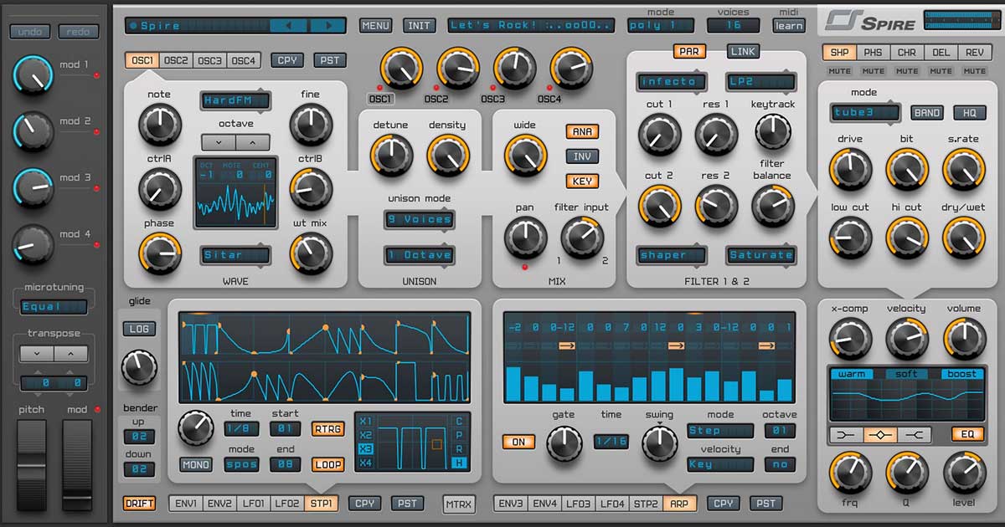Click the transpose down arrow

click(x=36, y=354)
